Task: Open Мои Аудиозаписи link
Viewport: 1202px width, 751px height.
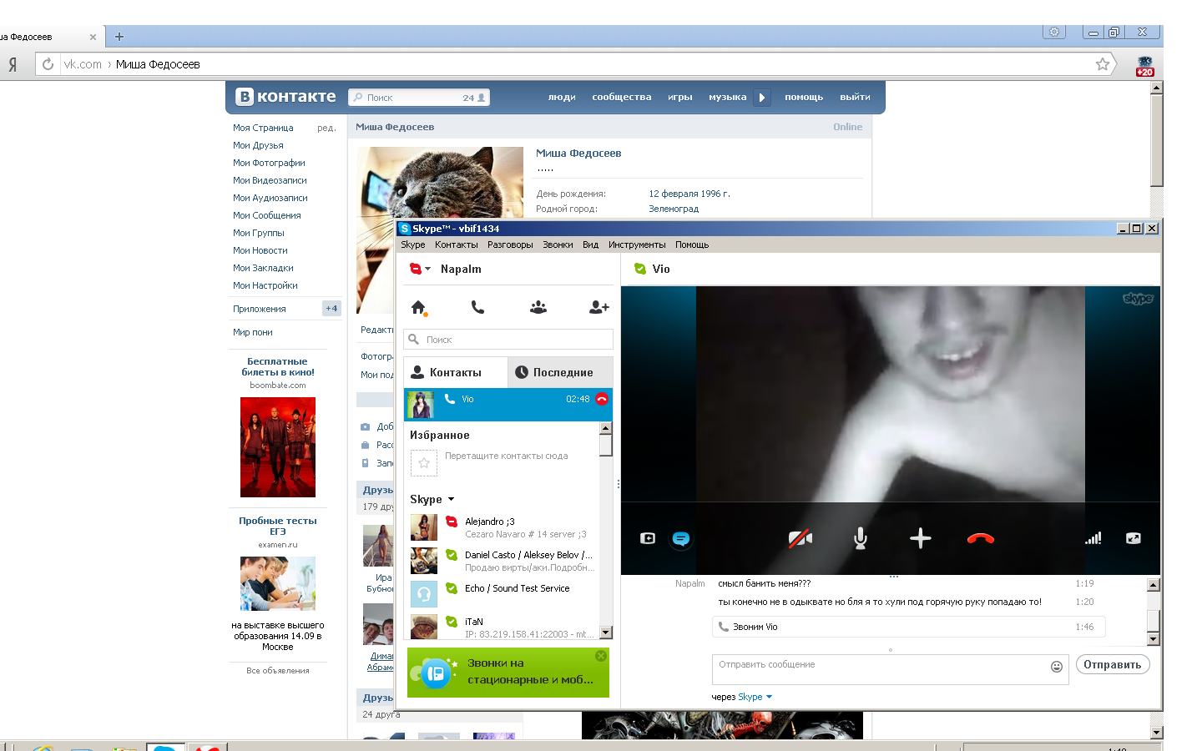Action: coord(270,198)
